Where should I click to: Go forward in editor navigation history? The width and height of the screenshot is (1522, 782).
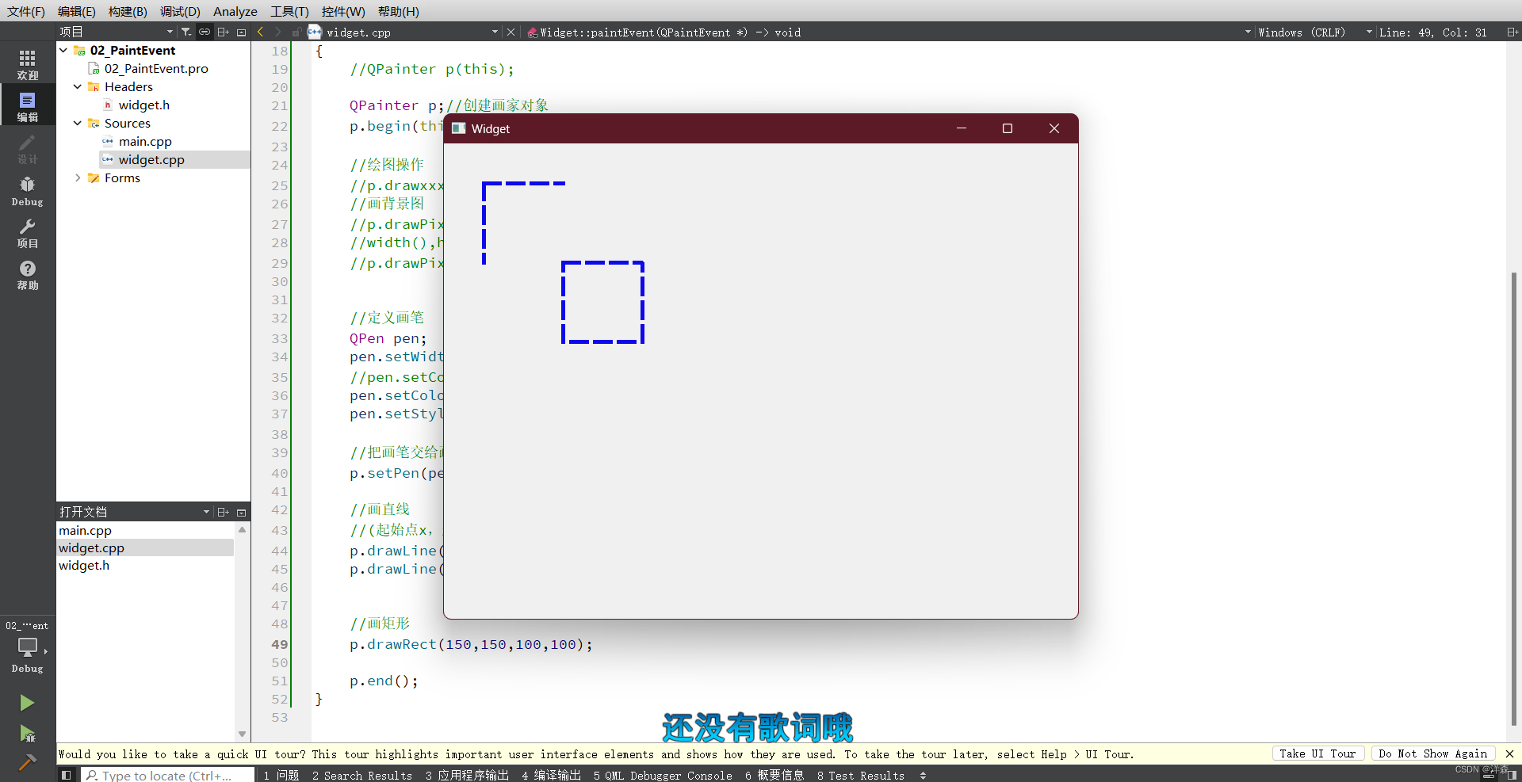[277, 32]
